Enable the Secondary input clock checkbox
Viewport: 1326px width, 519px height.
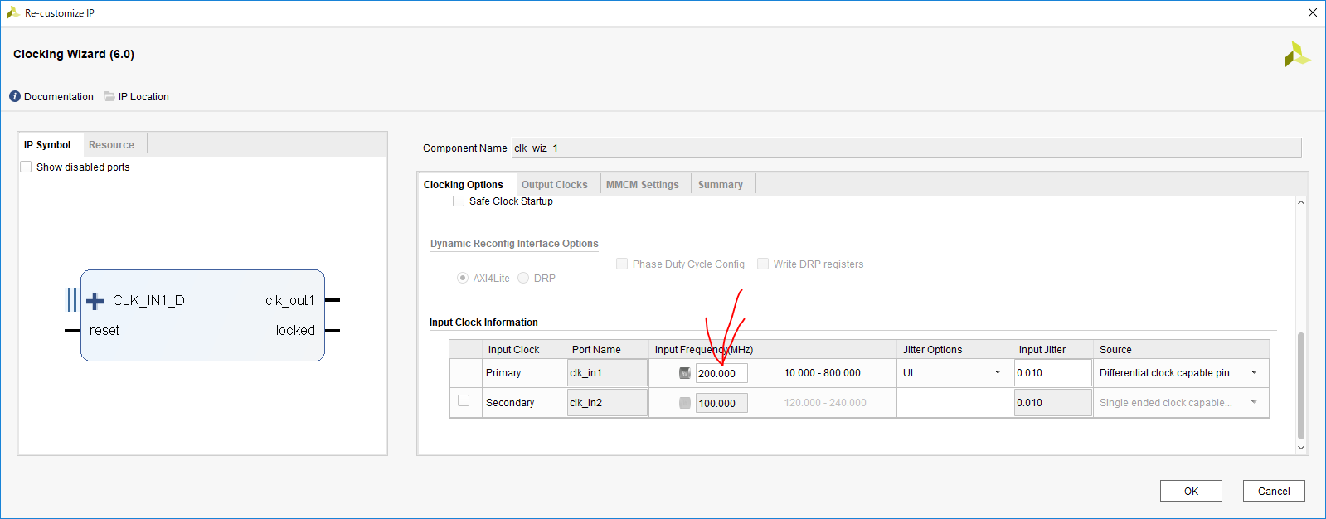(x=464, y=401)
